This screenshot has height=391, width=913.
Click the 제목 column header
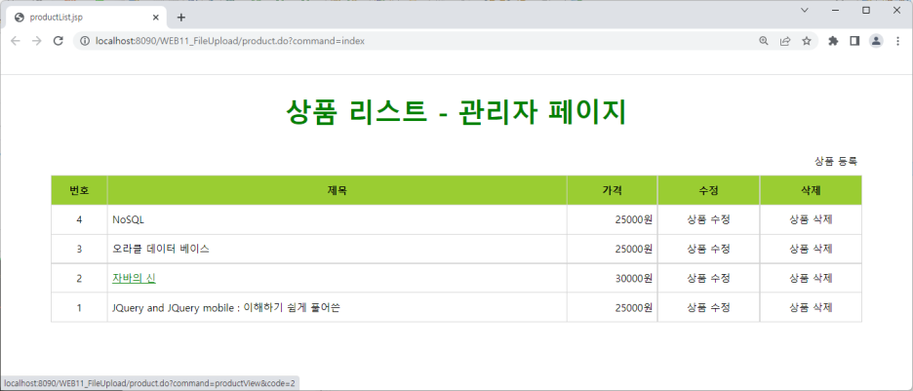coord(337,190)
